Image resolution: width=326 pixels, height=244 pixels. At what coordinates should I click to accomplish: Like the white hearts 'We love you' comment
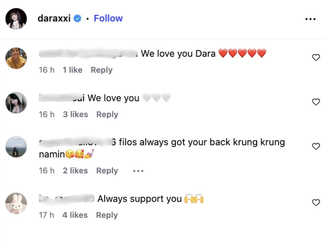coord(316,102)
